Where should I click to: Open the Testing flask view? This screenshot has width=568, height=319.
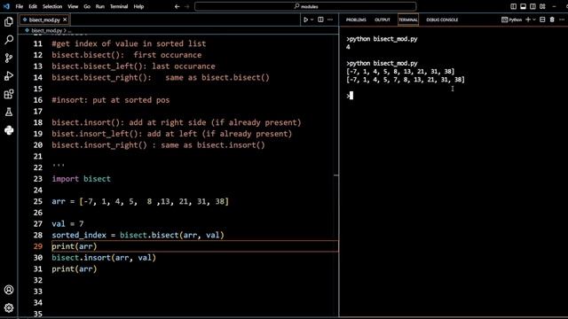9,113
